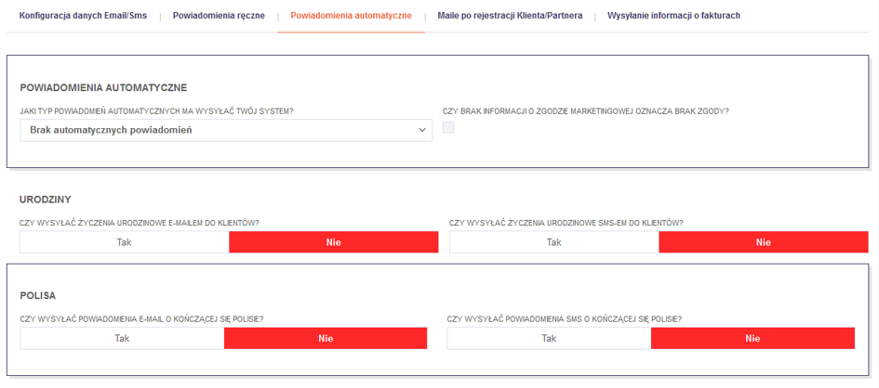
Task: Click the POLISA section heading
Action: pyautogui.click(x=38, y=296)
